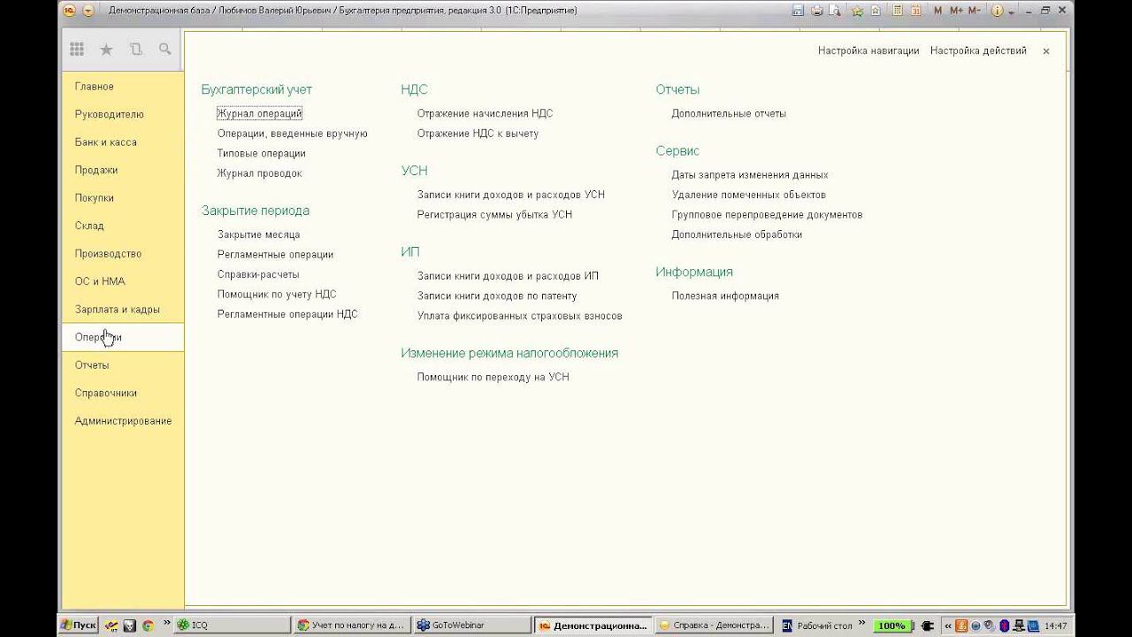
Task: Open Дополнительные отчеты
Action: (x=729, y=113)
